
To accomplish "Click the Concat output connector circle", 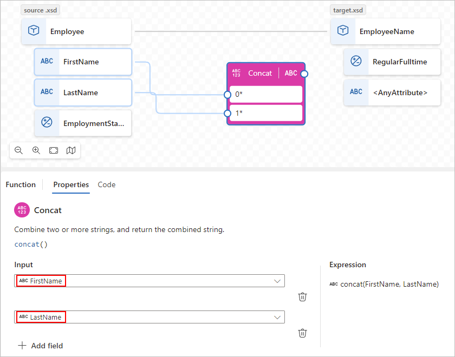I will pyautogui.click(x=304, y=74).
